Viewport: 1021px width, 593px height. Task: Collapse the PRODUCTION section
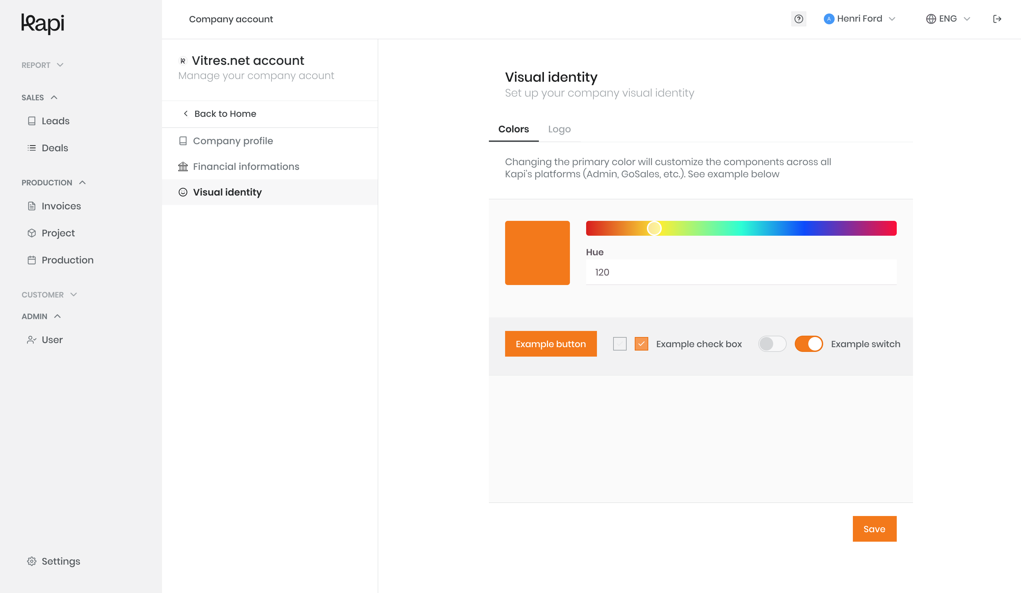click(x=53, y=182)
